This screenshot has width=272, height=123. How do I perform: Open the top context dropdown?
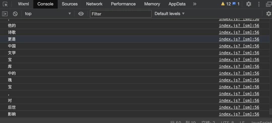click(48, 14)
